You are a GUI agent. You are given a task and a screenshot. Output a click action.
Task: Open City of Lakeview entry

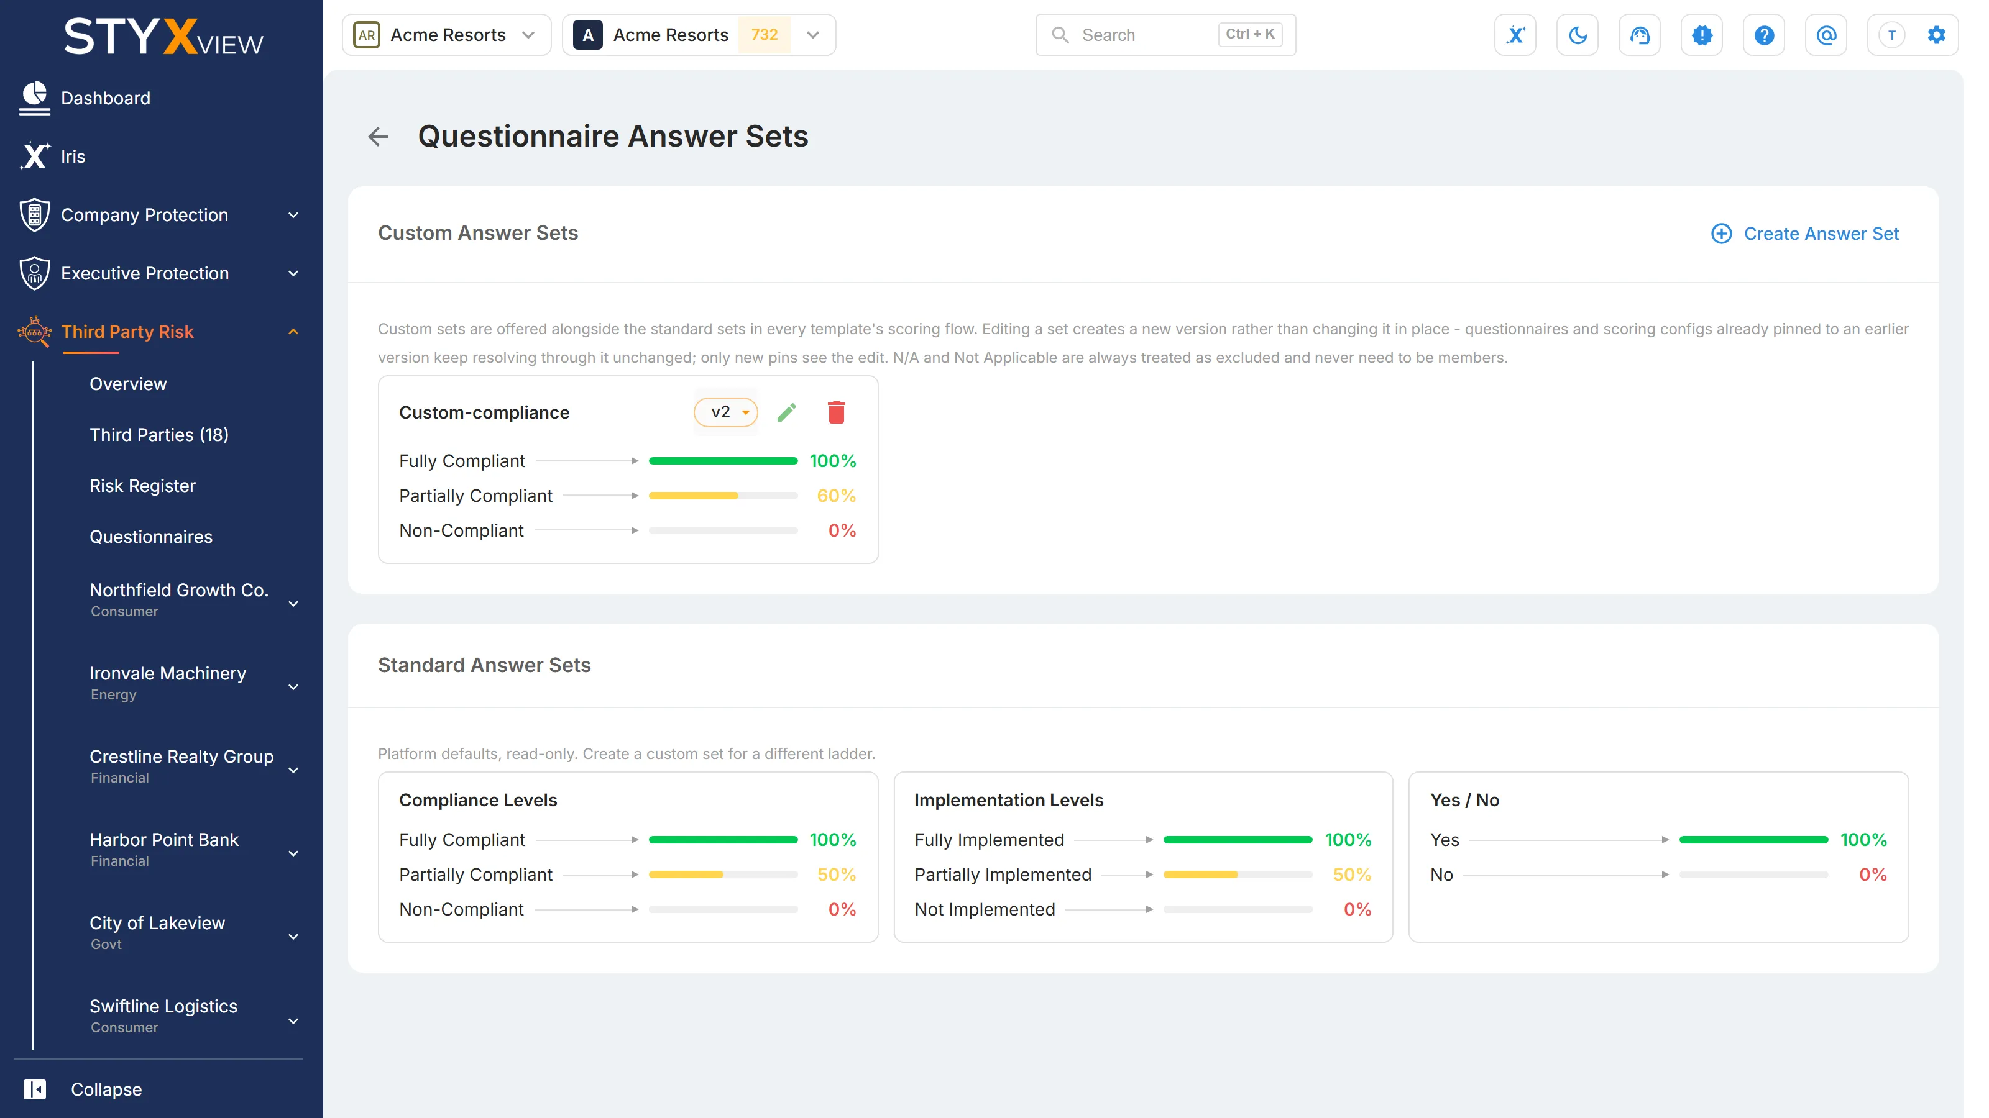point(157,932)
